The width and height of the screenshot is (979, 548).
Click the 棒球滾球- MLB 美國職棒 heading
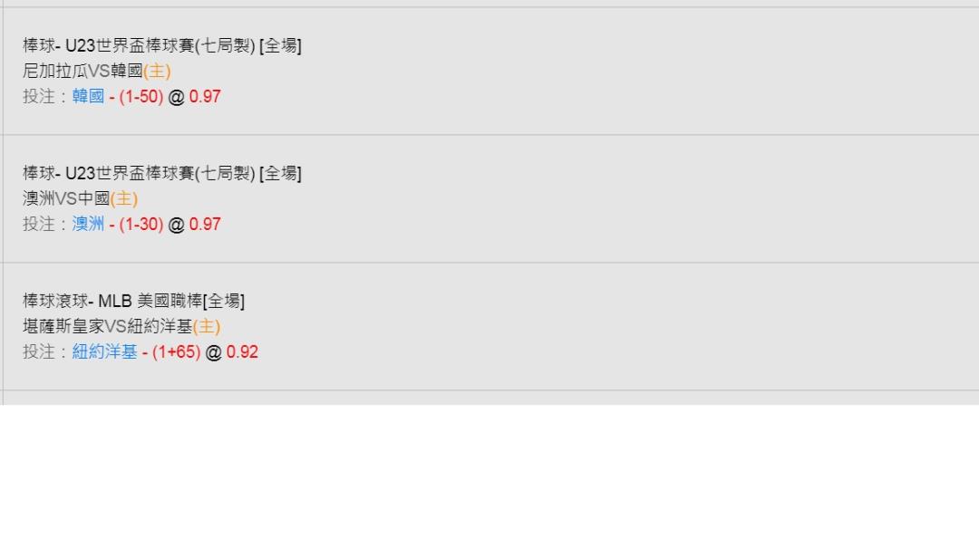pos(133,301)
